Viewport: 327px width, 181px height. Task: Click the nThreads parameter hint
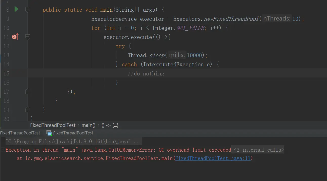pyautogui.click(x=277, y=19)
